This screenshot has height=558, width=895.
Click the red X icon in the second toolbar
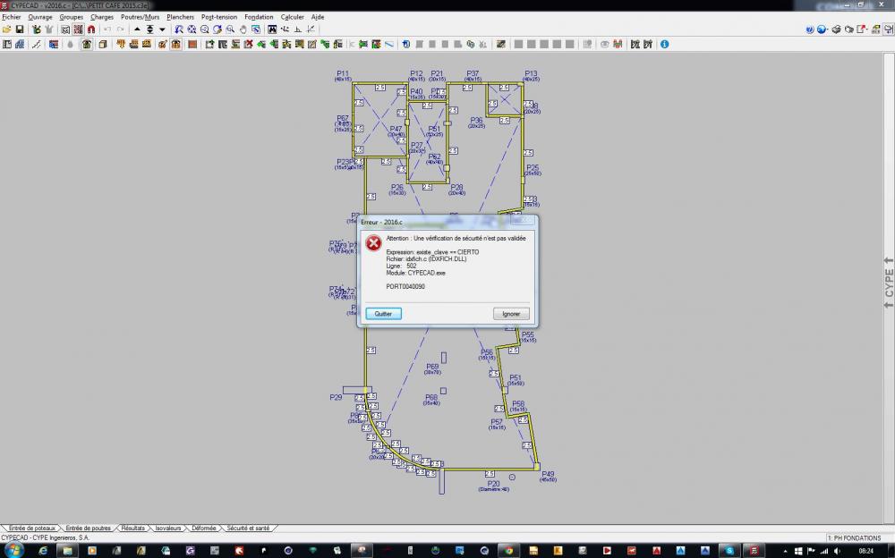(248, 44)
